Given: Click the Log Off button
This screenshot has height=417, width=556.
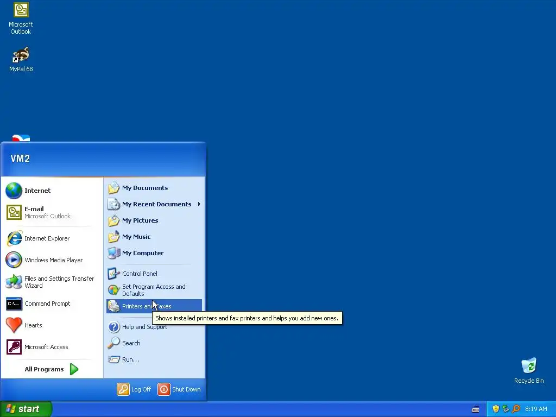Looking at the screenshot, I should pos(134,389).
